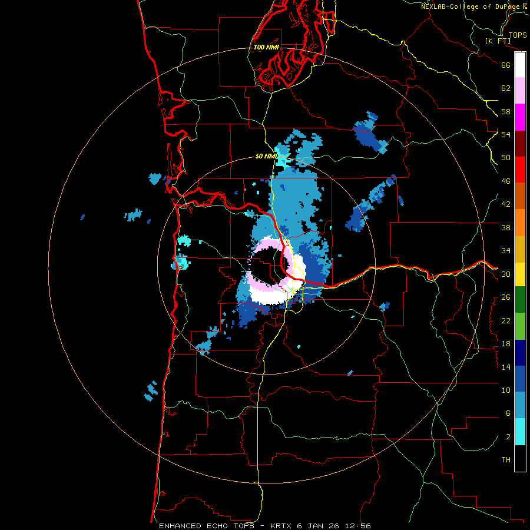
Task: Click the legend value '42'
Action: 506,204
